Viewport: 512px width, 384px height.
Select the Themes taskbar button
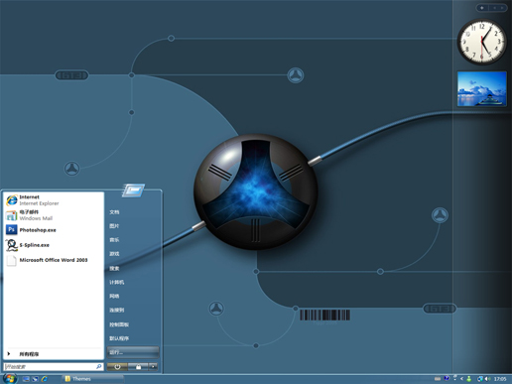[92, 379]
